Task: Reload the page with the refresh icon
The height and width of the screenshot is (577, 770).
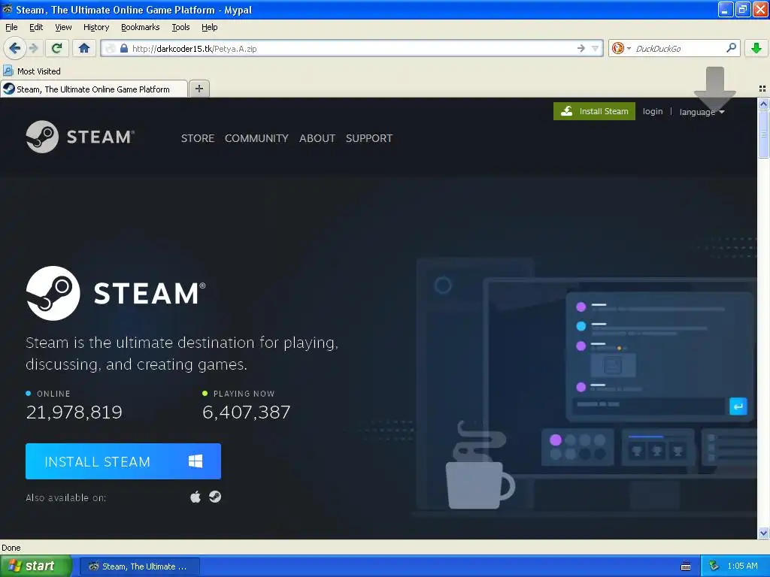Action: coord(56,48)
